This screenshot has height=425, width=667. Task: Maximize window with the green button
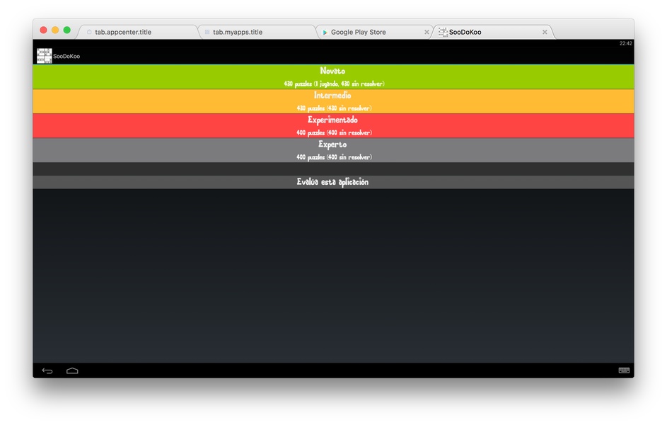tap(66, 30)
